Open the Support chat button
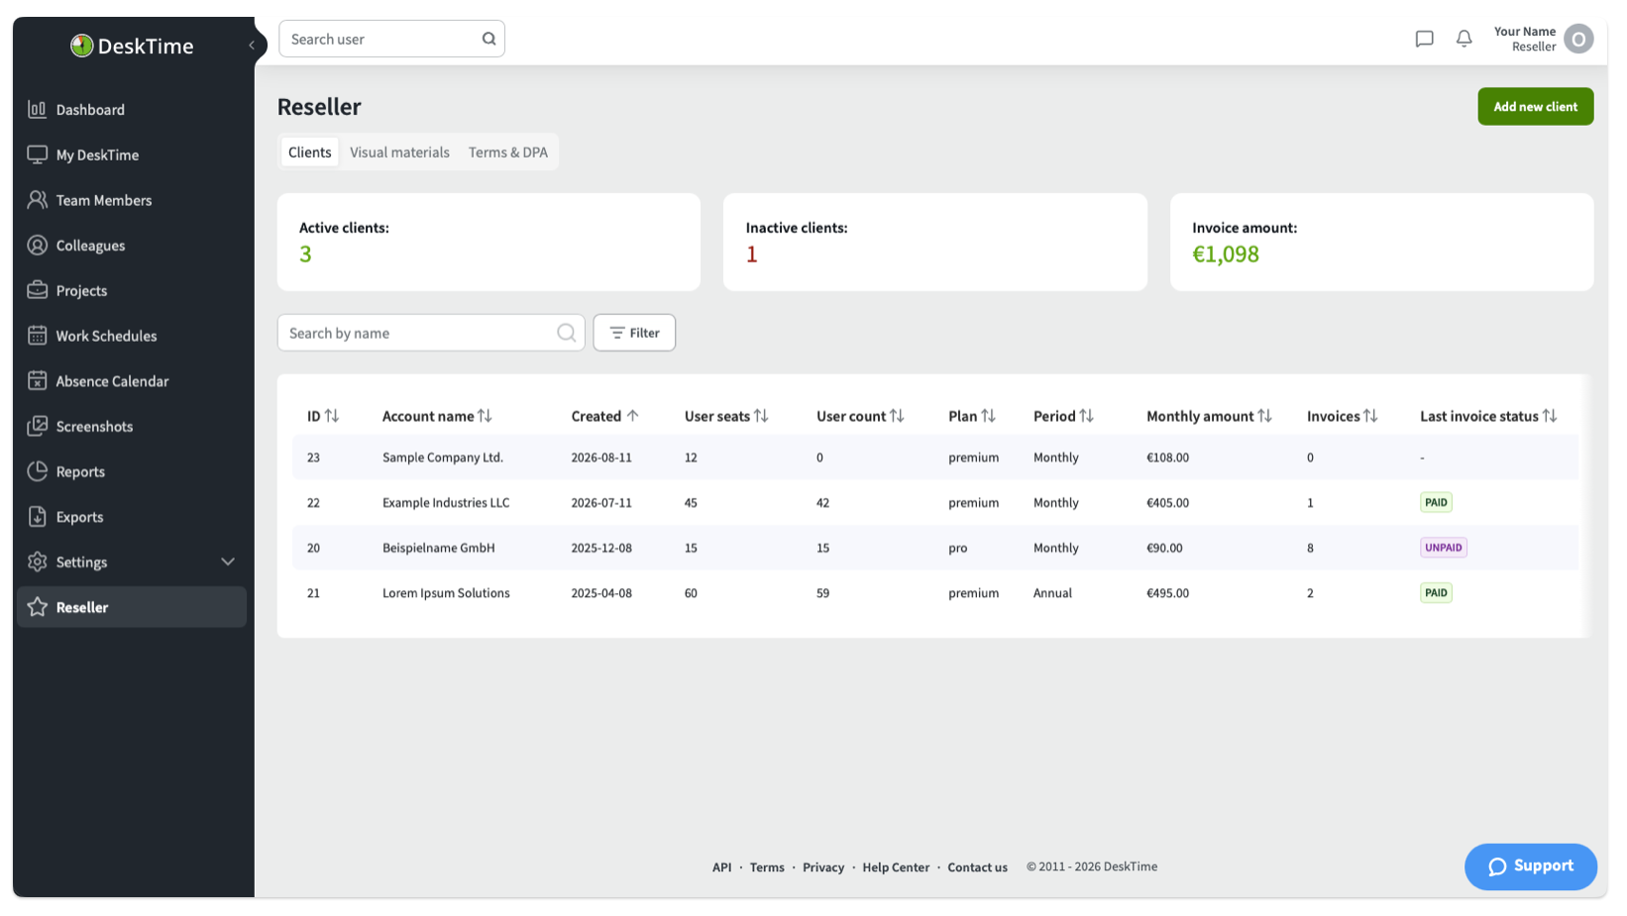This screenshot has width=1627, height=916. [x=1530, y=866]
